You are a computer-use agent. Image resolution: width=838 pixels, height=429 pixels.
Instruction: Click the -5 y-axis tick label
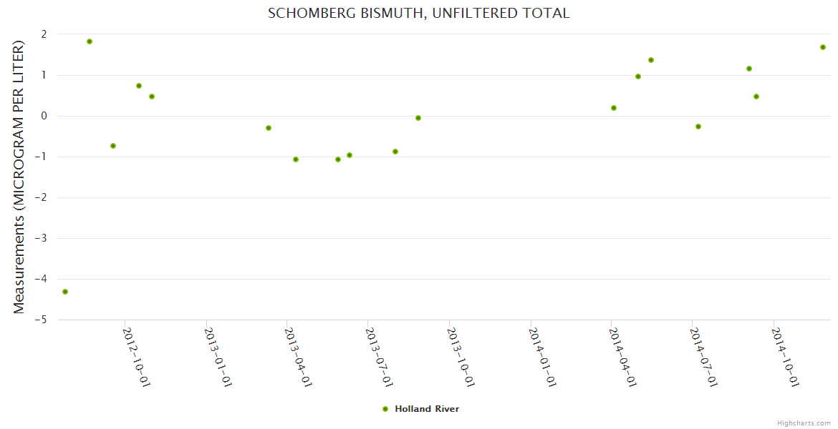pos(43,320)
